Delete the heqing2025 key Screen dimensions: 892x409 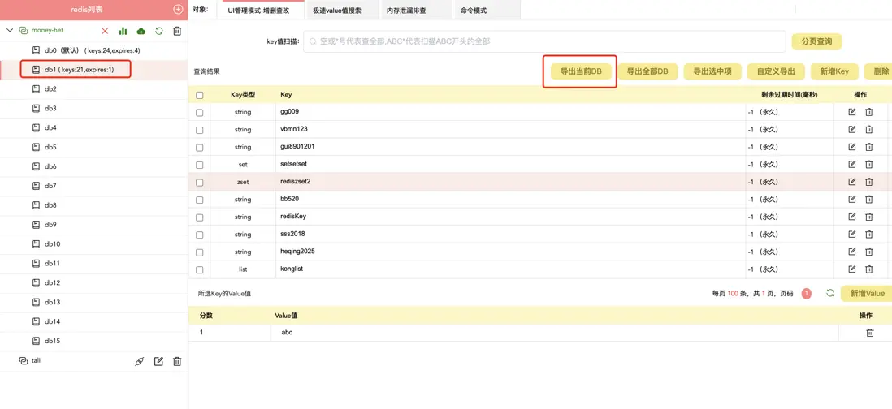869,252
